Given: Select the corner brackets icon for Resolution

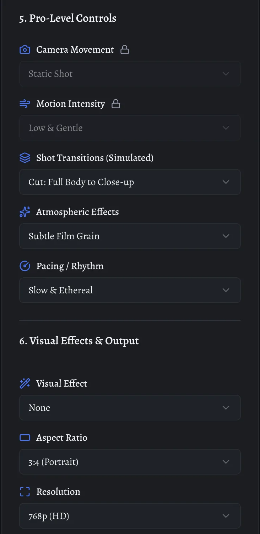Looking at the screenshot, I should [x=25, y=492].
